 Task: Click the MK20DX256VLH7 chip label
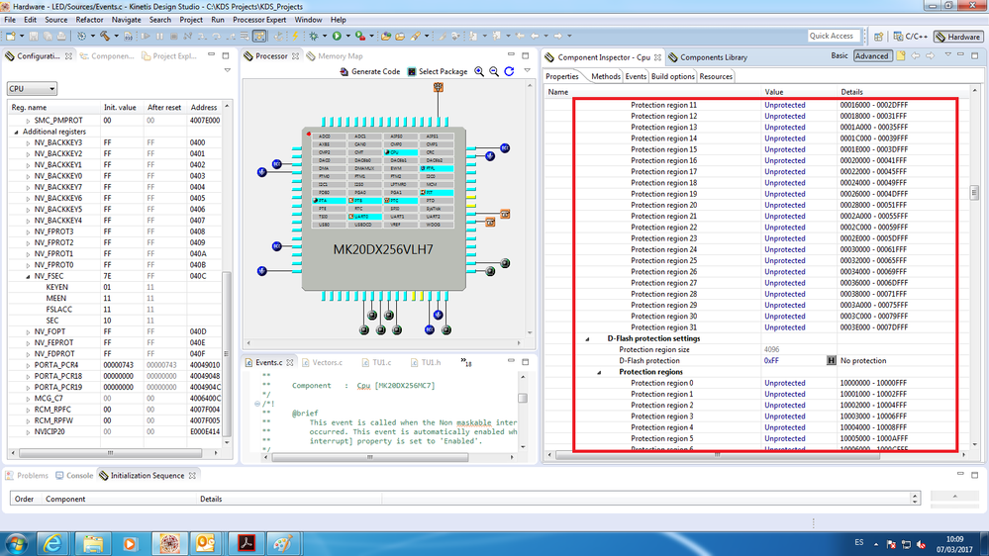click(383, 249)
